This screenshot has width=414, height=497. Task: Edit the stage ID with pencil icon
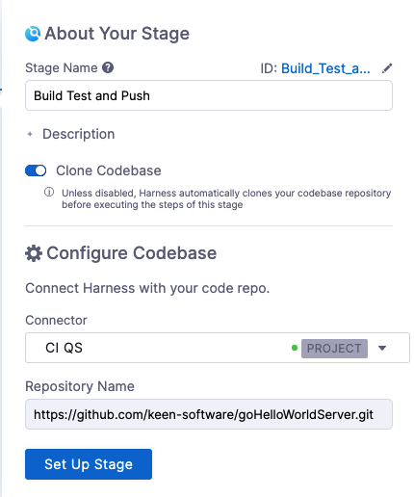[387, 68]
